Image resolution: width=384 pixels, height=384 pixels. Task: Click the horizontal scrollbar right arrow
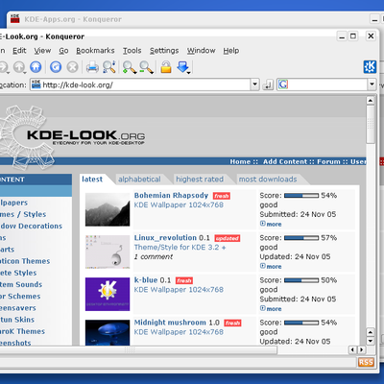click(362, 349)
